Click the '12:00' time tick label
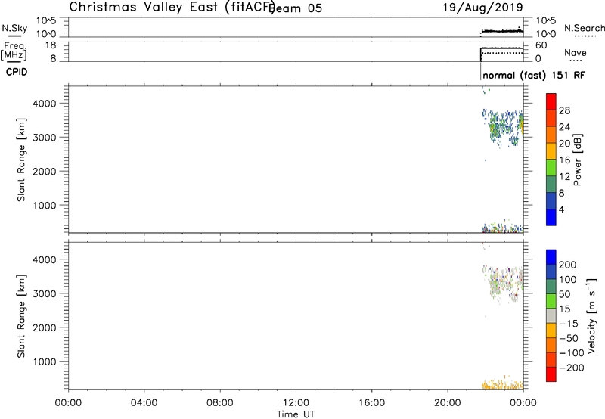The height and width of the screenshot is (419, 605). pyautogui.click(x=296, y=403)
